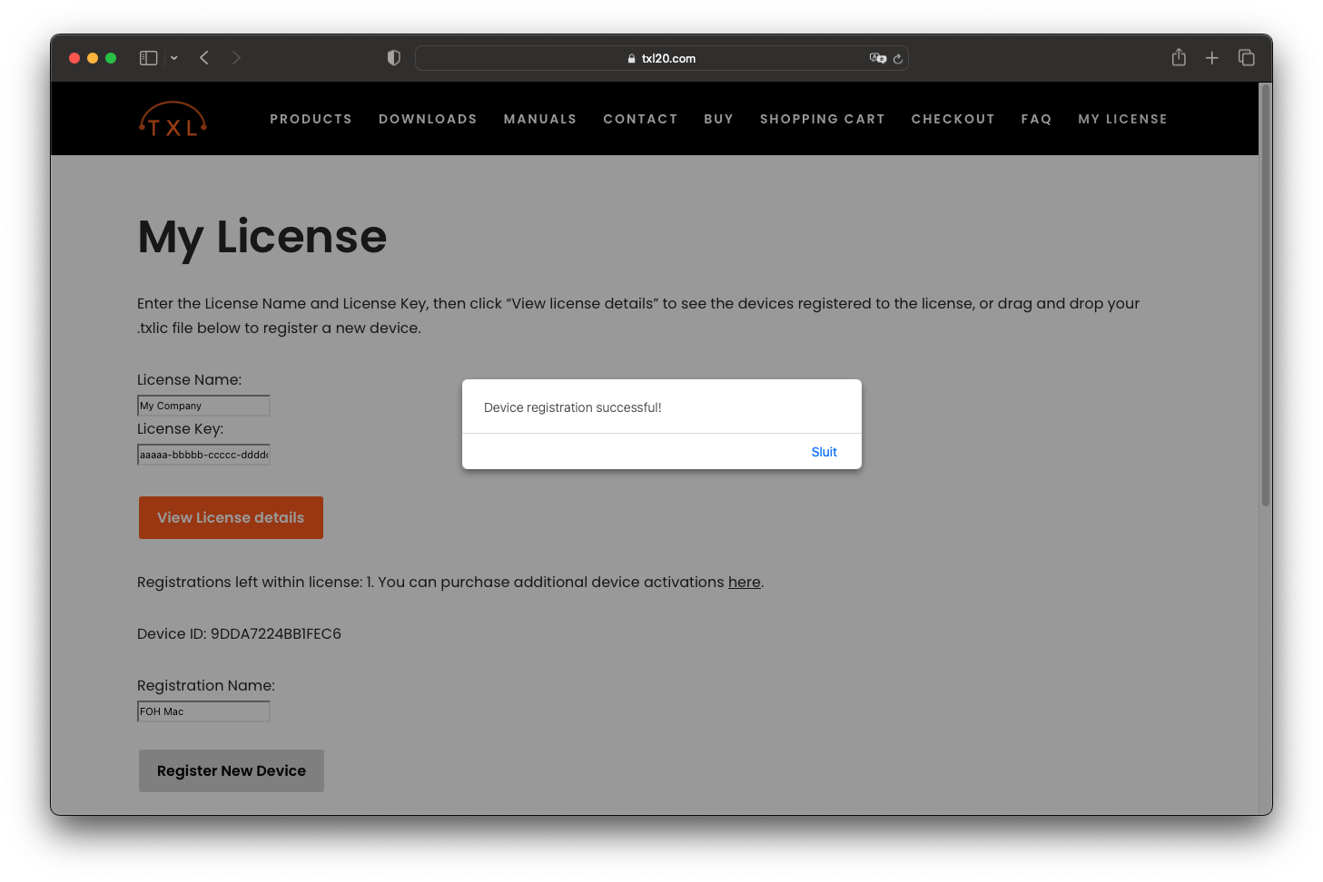Go to the FAQ page
Screen dimensions: 1323x882
pyautogui.click(x=1036, y=119)
